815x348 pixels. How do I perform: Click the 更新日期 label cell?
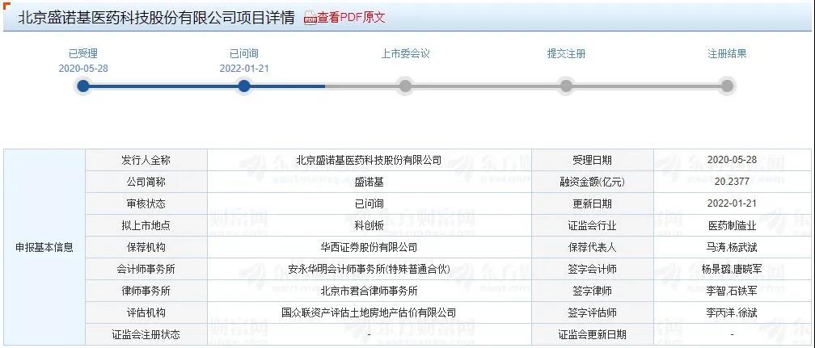(593, 203)
